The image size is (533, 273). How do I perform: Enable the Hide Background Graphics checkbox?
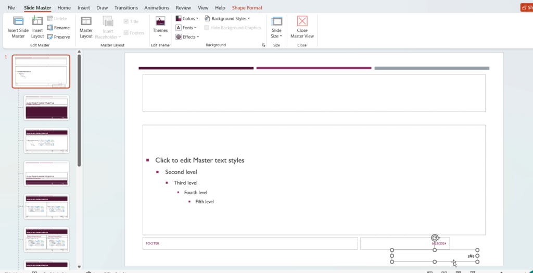[207, 28]
